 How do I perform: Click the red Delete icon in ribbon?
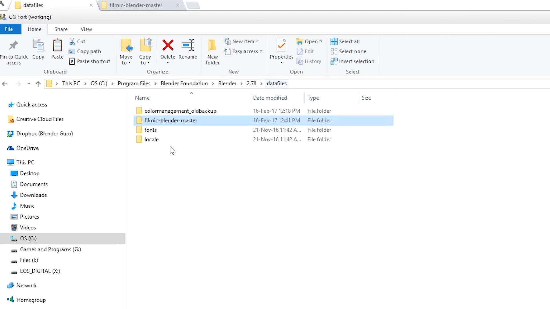[168, 46]
